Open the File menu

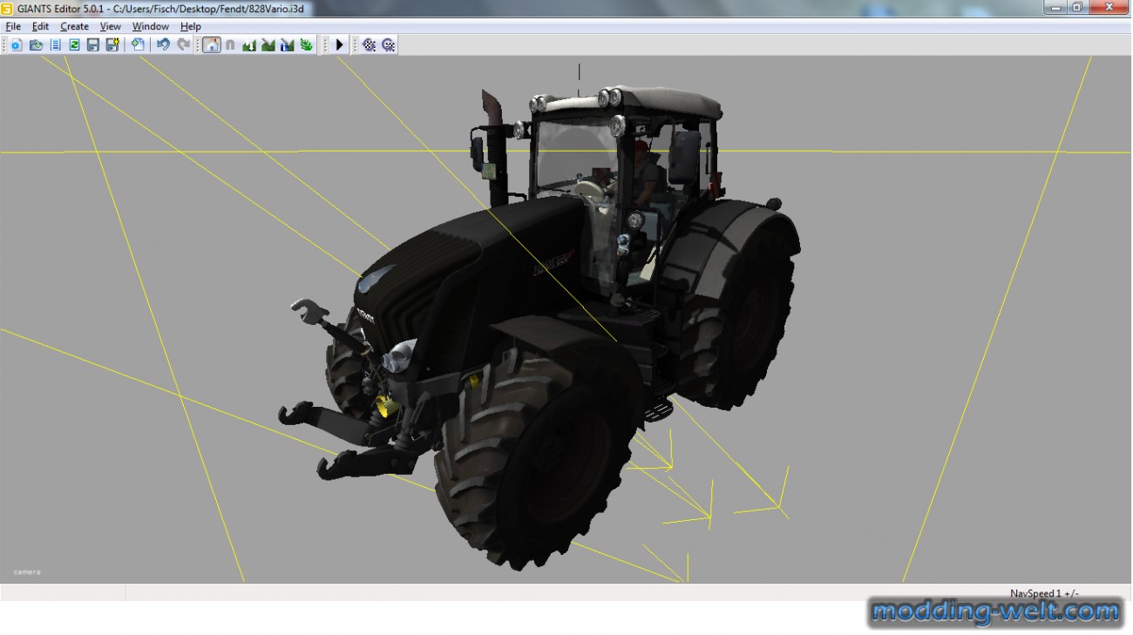13,26
